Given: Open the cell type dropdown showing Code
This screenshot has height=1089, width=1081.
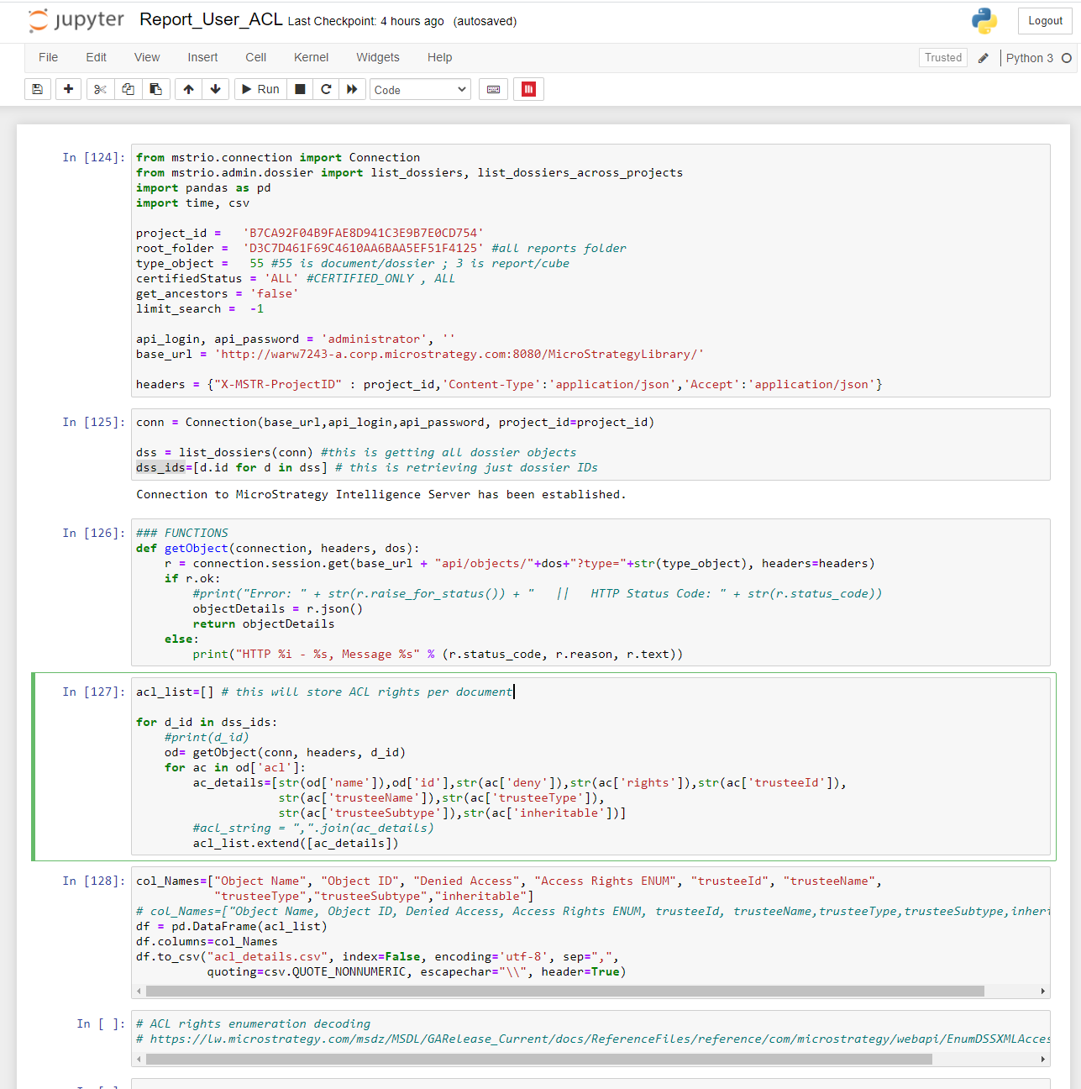Looking at the screenshot, I should [x=420, y=88].
